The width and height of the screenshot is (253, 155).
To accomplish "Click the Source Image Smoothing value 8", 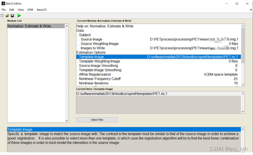I will click(236, 66).
